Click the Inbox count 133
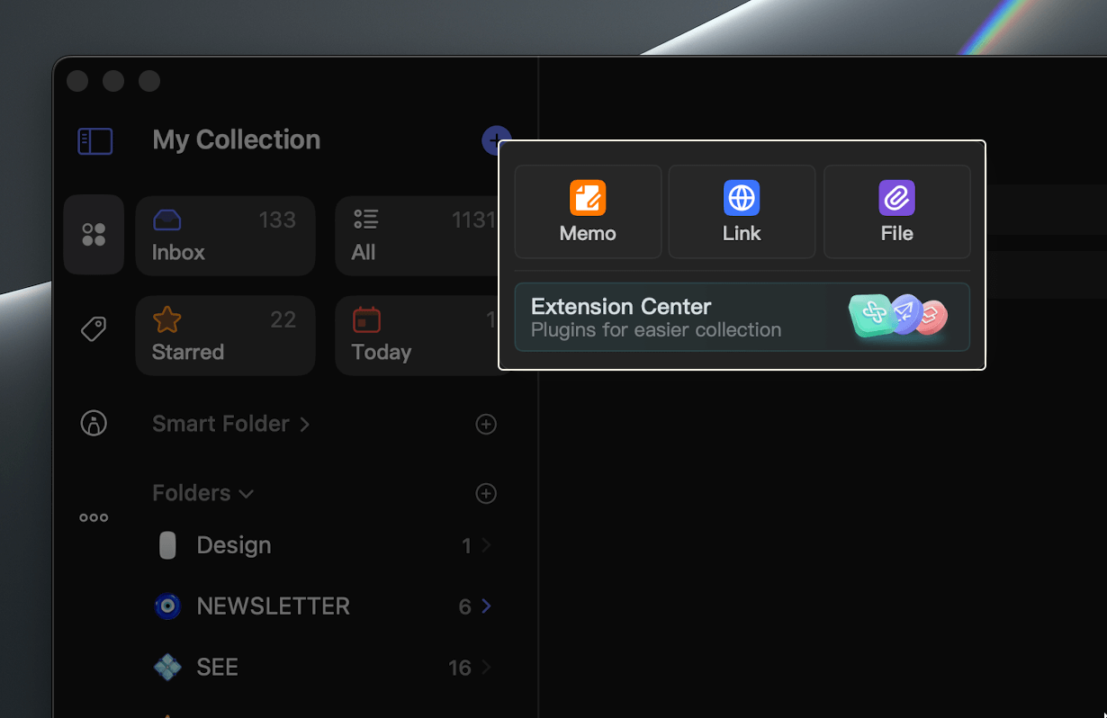The width and height of the screenshot is (1107, 718). tap(277, 220)
